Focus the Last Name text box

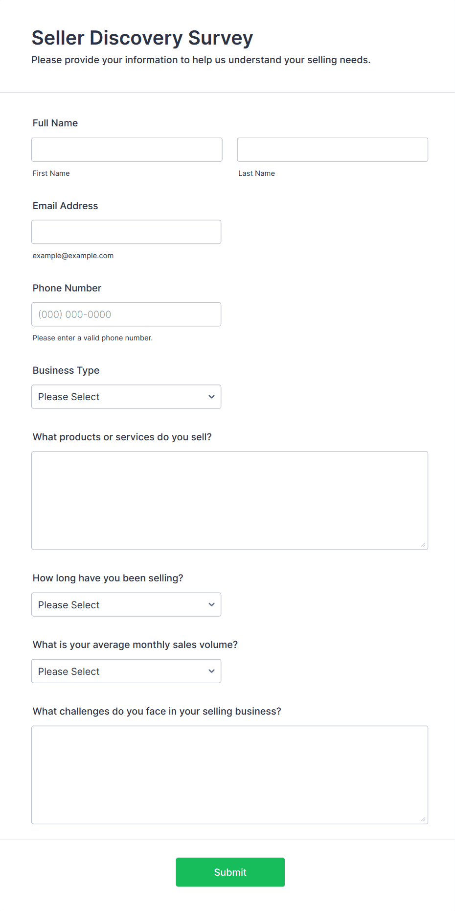(x=332, y=149)
